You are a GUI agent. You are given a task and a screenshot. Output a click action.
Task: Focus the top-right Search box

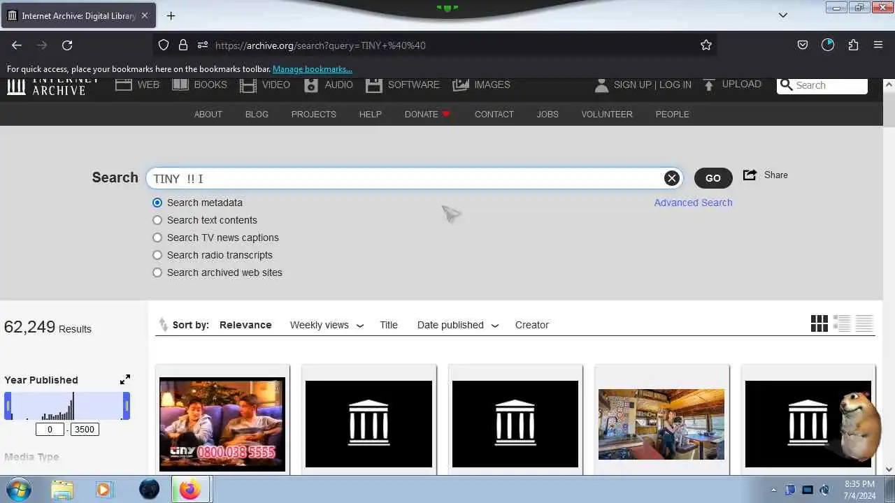(x=822, y=85)
